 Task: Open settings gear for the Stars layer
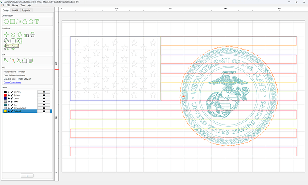[x=44, y=101]
